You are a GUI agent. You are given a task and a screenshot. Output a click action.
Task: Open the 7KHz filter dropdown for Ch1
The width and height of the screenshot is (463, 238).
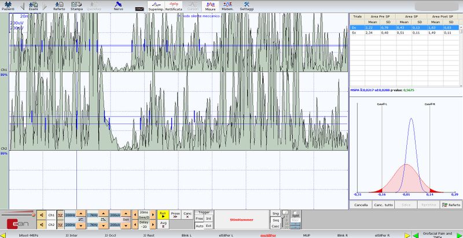pyautogui.click(x=93, y=214)
